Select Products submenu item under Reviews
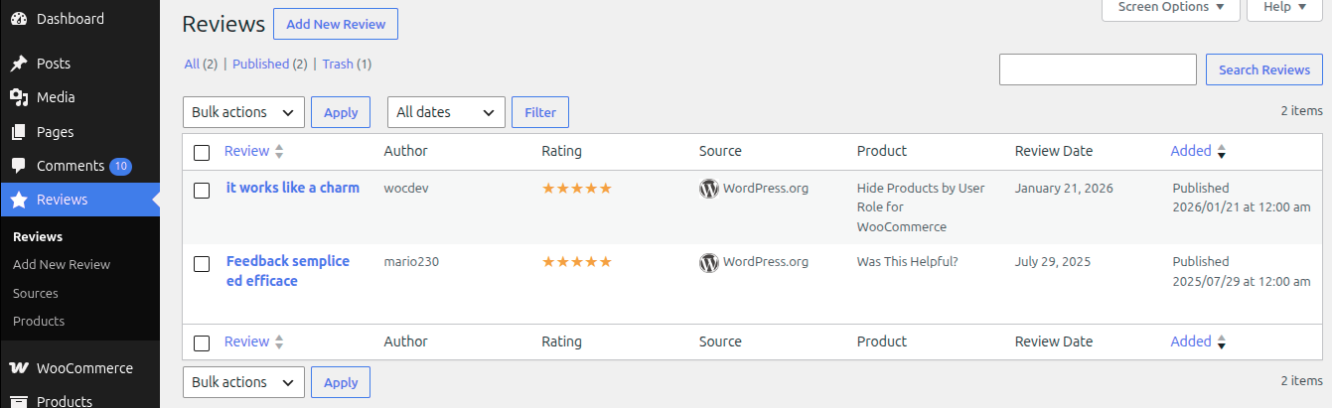The image size is (1332, 408). point(39,322)
